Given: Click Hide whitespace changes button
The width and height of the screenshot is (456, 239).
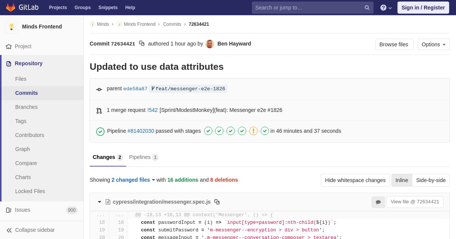Looking at the screenshot, I should (355, 180).
